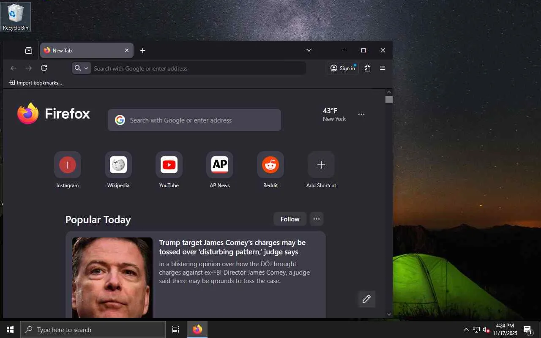541x338 pixels.
Task: Open weather widget options menu
Action: tap(361, 114)
